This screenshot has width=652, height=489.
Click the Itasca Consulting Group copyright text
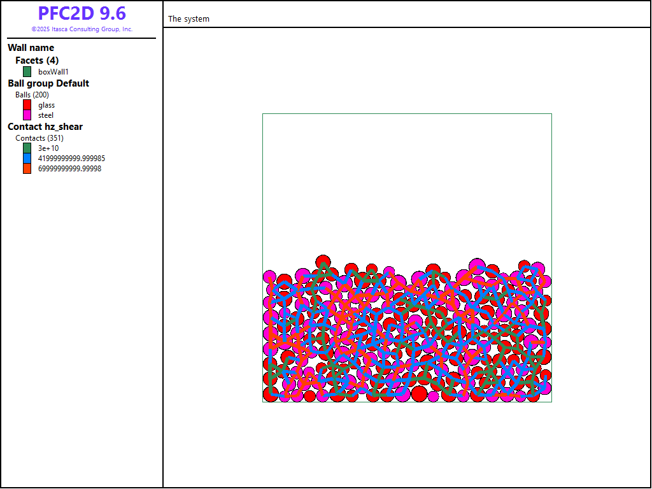point(81,29)
